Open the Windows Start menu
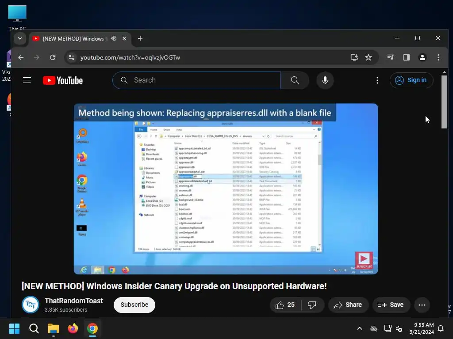 point(14,328)
